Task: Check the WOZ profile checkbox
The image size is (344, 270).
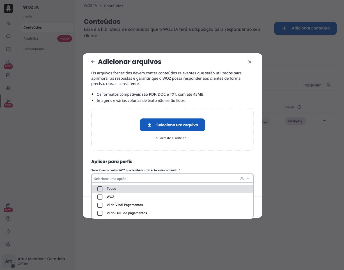Action: coord(100,197)
